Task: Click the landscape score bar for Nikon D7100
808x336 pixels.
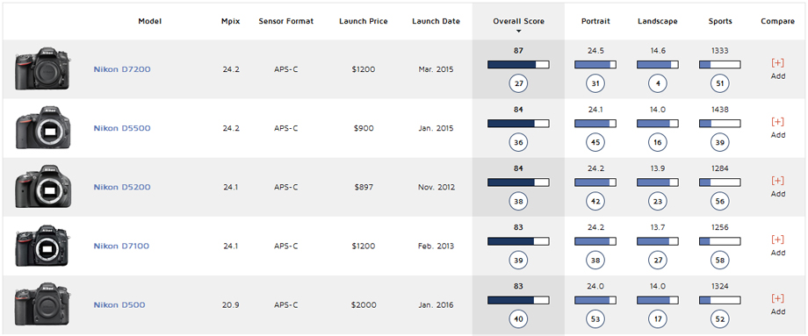Action: coord(658,241)
